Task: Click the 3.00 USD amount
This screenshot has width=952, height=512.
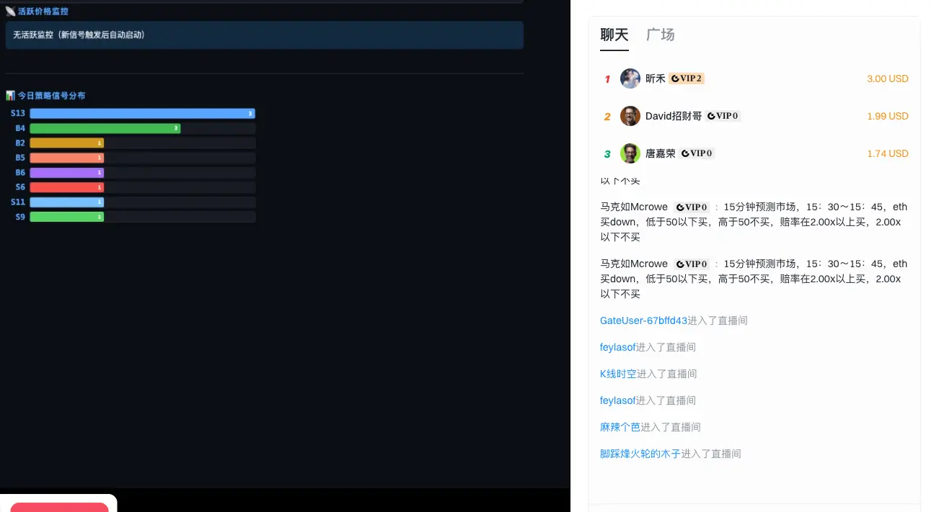Action: pyautogui.click(x=887, y=78)
